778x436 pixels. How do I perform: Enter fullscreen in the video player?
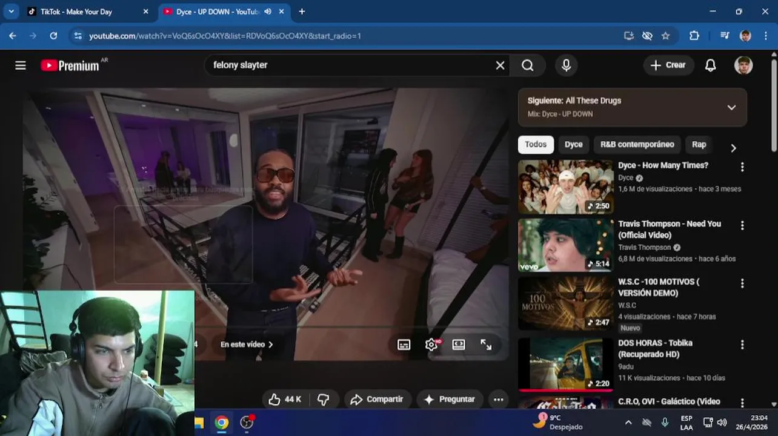pos(486,345)
